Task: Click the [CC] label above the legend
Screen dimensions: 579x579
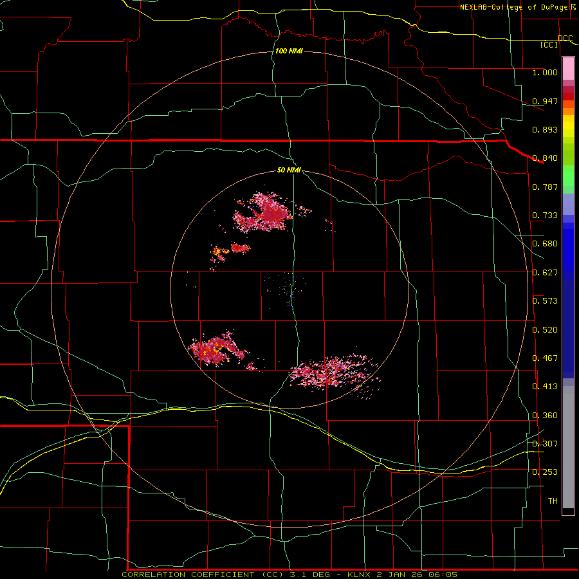Action: pyautogui.click(x=549, y=45)
